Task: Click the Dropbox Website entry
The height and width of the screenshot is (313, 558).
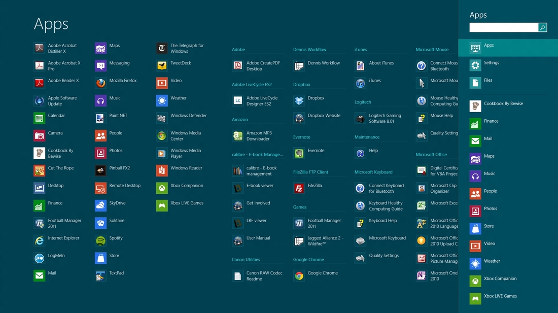Action: [x=318, y=118]
